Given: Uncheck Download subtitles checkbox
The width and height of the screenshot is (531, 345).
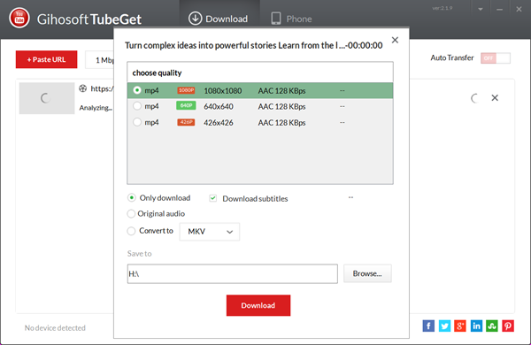Looking at the screenshot, I should coord(213,198).
